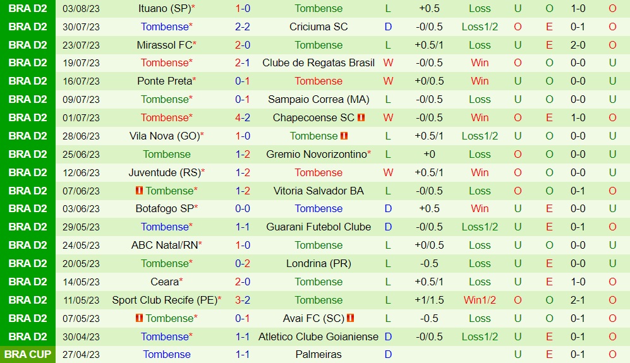The image size is (630, 363).
Task: Open Atletico Clube Goianiense team page
Action: tap(318, 337)
